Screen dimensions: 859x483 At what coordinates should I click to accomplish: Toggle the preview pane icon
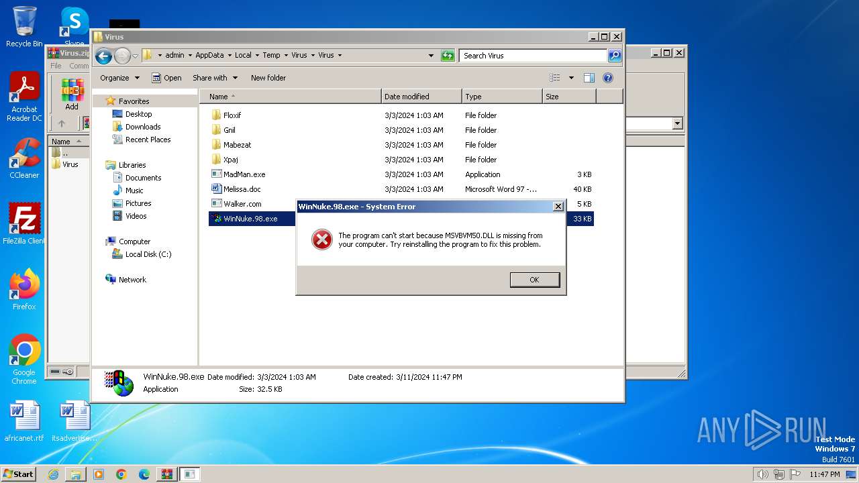click(589, 78)
